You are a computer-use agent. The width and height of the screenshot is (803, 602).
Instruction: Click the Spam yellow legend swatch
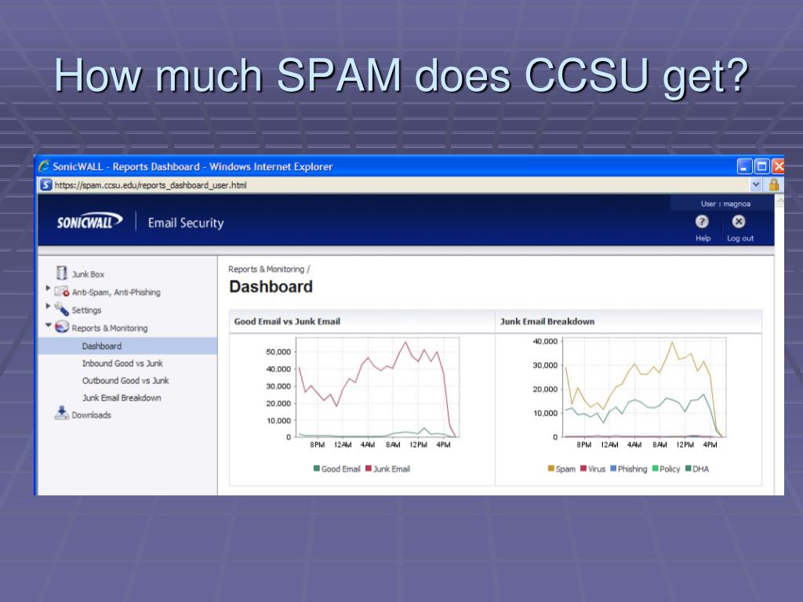[x=551, y=469]
